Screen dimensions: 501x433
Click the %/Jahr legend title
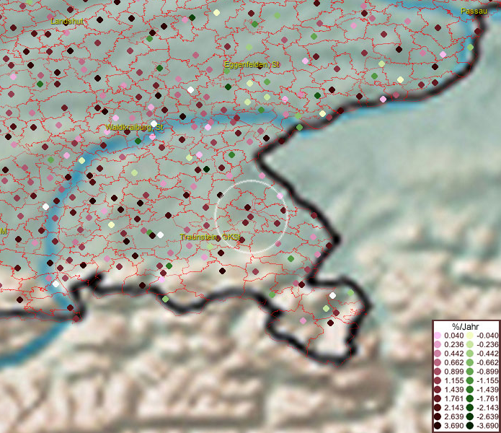(x=464, y=326)
